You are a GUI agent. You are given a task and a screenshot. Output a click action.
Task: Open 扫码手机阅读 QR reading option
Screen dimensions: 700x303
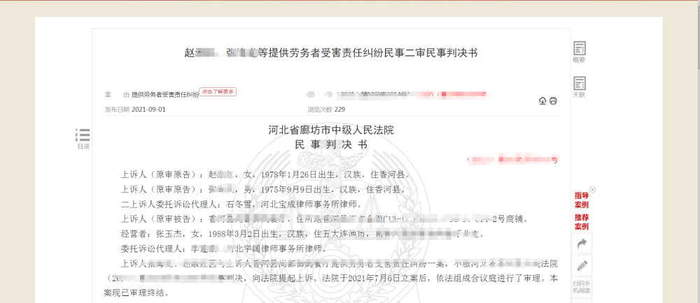tap(582, 287)
